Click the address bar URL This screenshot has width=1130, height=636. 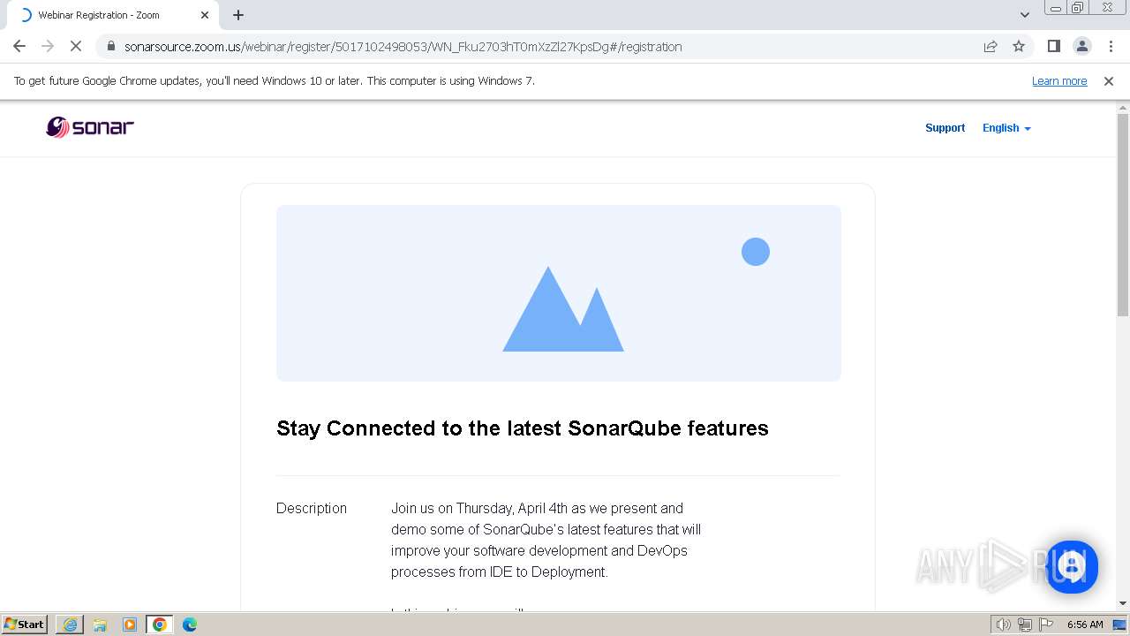[x=403, y=47]
